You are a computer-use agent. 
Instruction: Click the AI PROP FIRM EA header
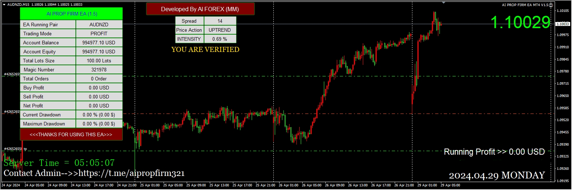(x=71, y=14)
